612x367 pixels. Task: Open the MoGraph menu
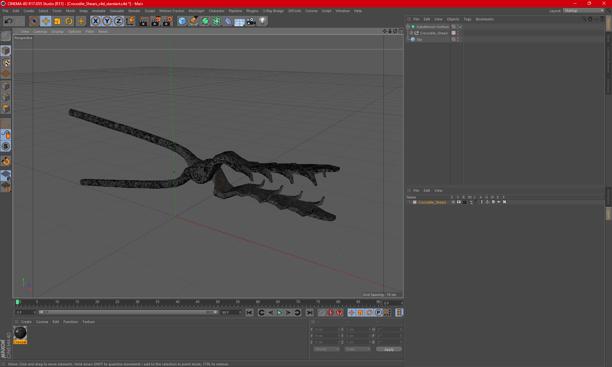[196, 11]
